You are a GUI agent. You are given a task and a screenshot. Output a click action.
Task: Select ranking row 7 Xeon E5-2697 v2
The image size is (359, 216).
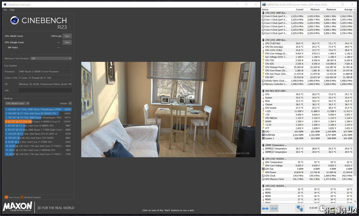pyautogui.click(x=38, y=134)
